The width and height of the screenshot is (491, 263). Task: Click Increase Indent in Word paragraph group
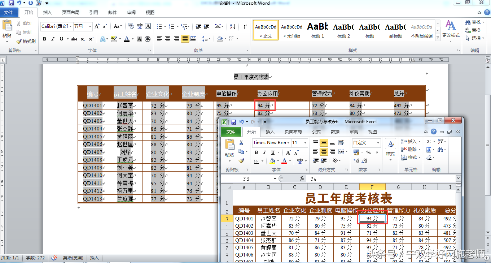click(x=207, y=26)
